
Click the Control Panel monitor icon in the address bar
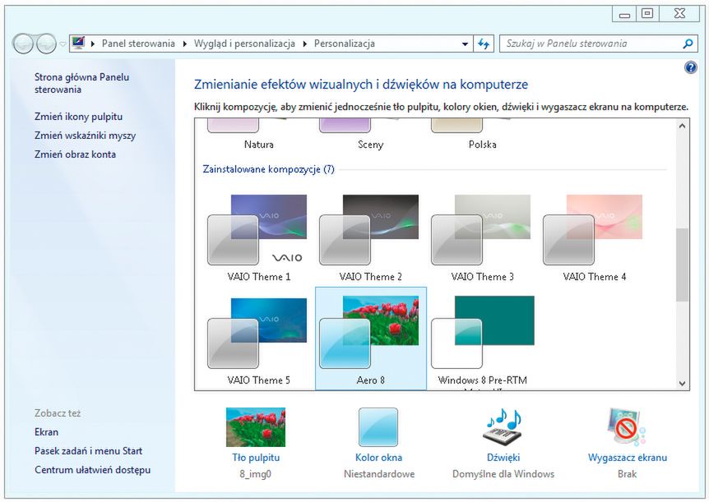pos(79,44)
